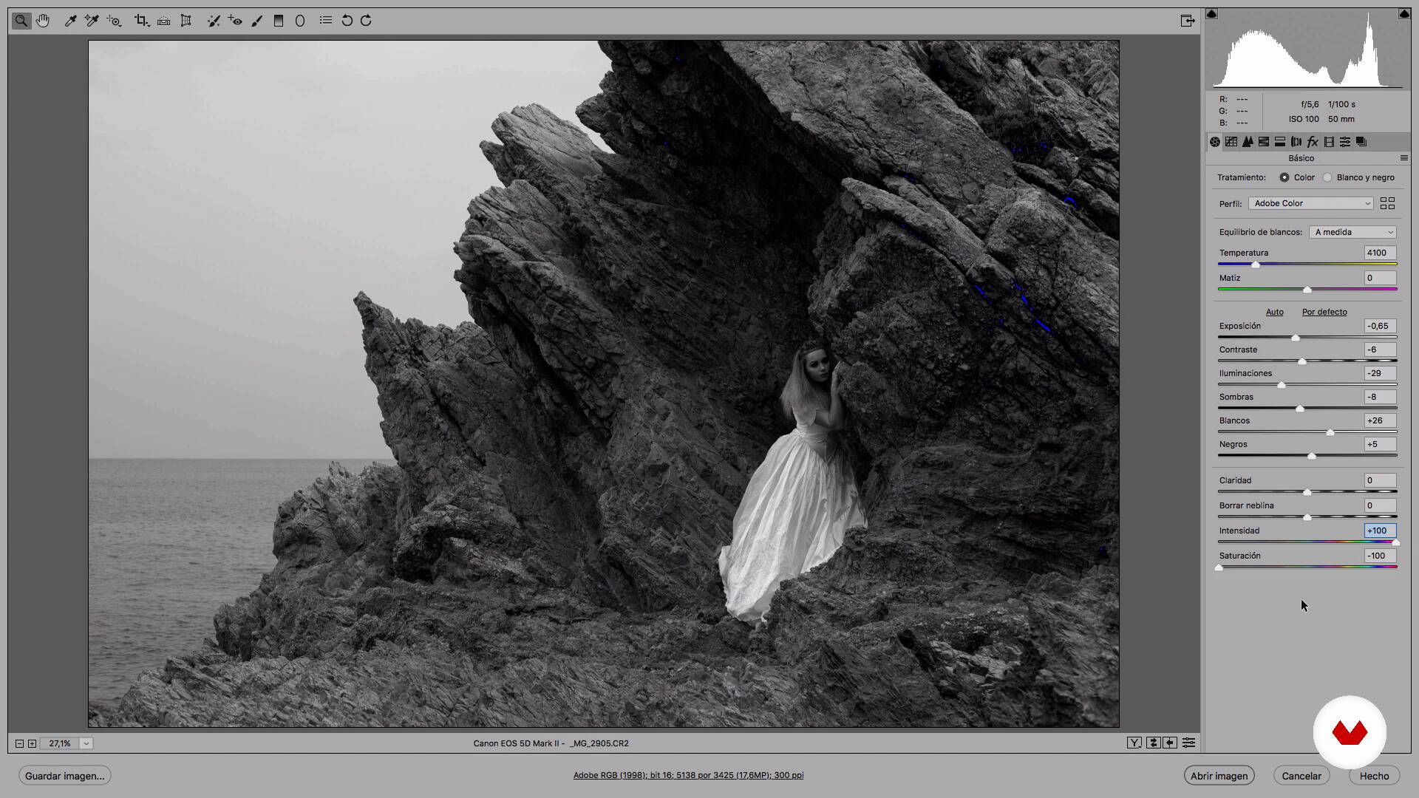Switch to the Basic panel tab
This screenshot has height=798, width=1419.
pos(1215,142)
